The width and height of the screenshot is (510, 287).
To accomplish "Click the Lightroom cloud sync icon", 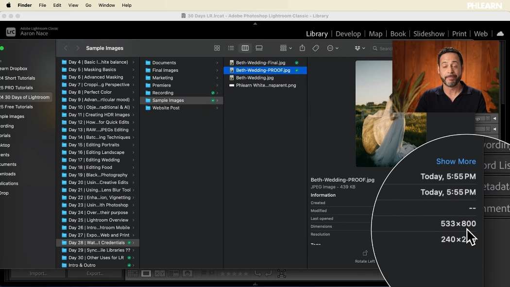I will pyautogui.click(x=500, y=34).
